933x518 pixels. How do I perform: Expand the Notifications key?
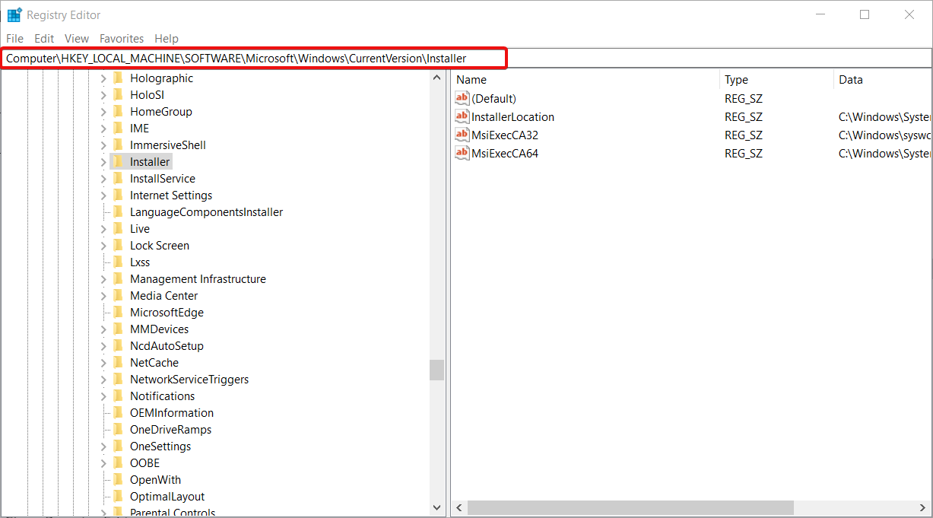[x=103, y=396]
